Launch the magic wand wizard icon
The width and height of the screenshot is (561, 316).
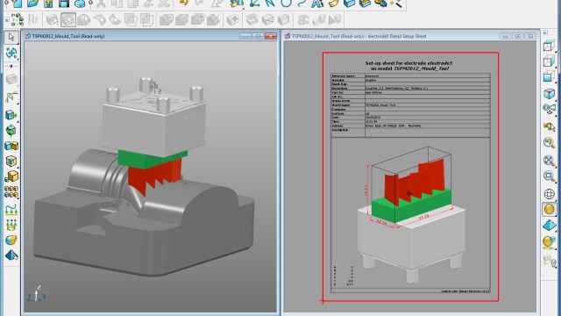[395, 4]
